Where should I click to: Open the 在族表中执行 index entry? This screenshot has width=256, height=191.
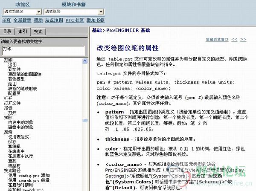click(x=20, y=156)
